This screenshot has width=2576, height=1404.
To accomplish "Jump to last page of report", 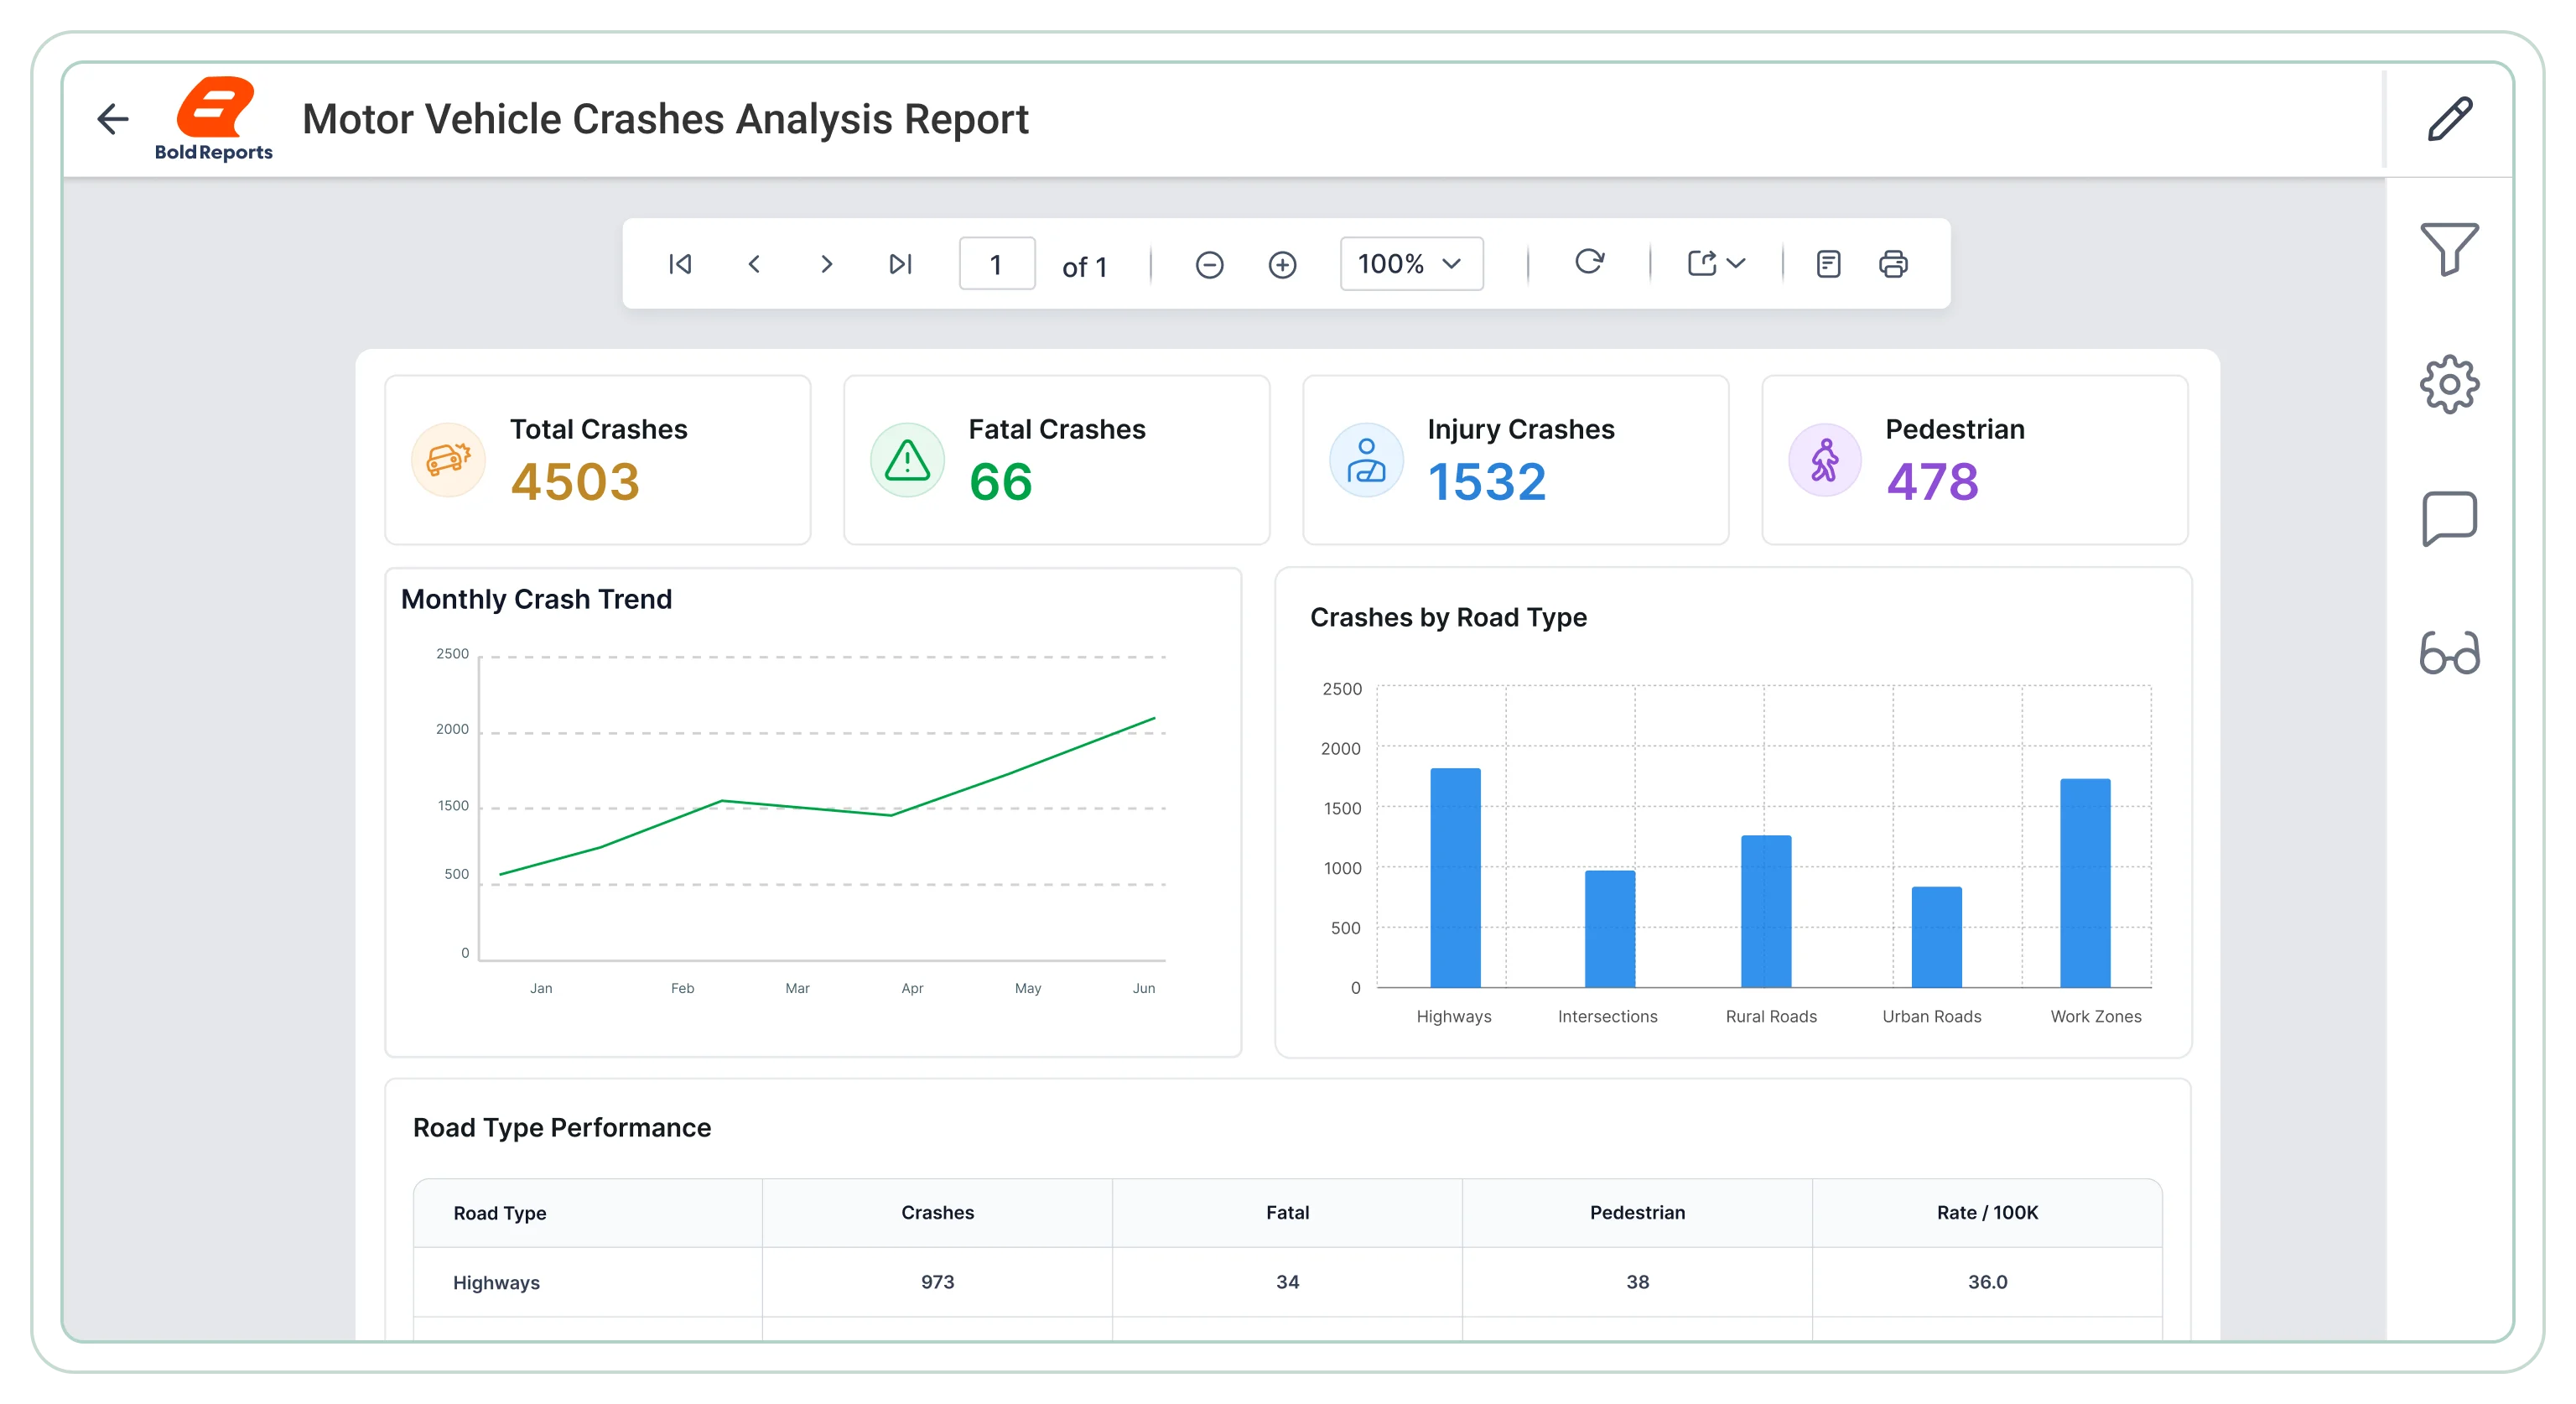I will (x=900, y=264).
